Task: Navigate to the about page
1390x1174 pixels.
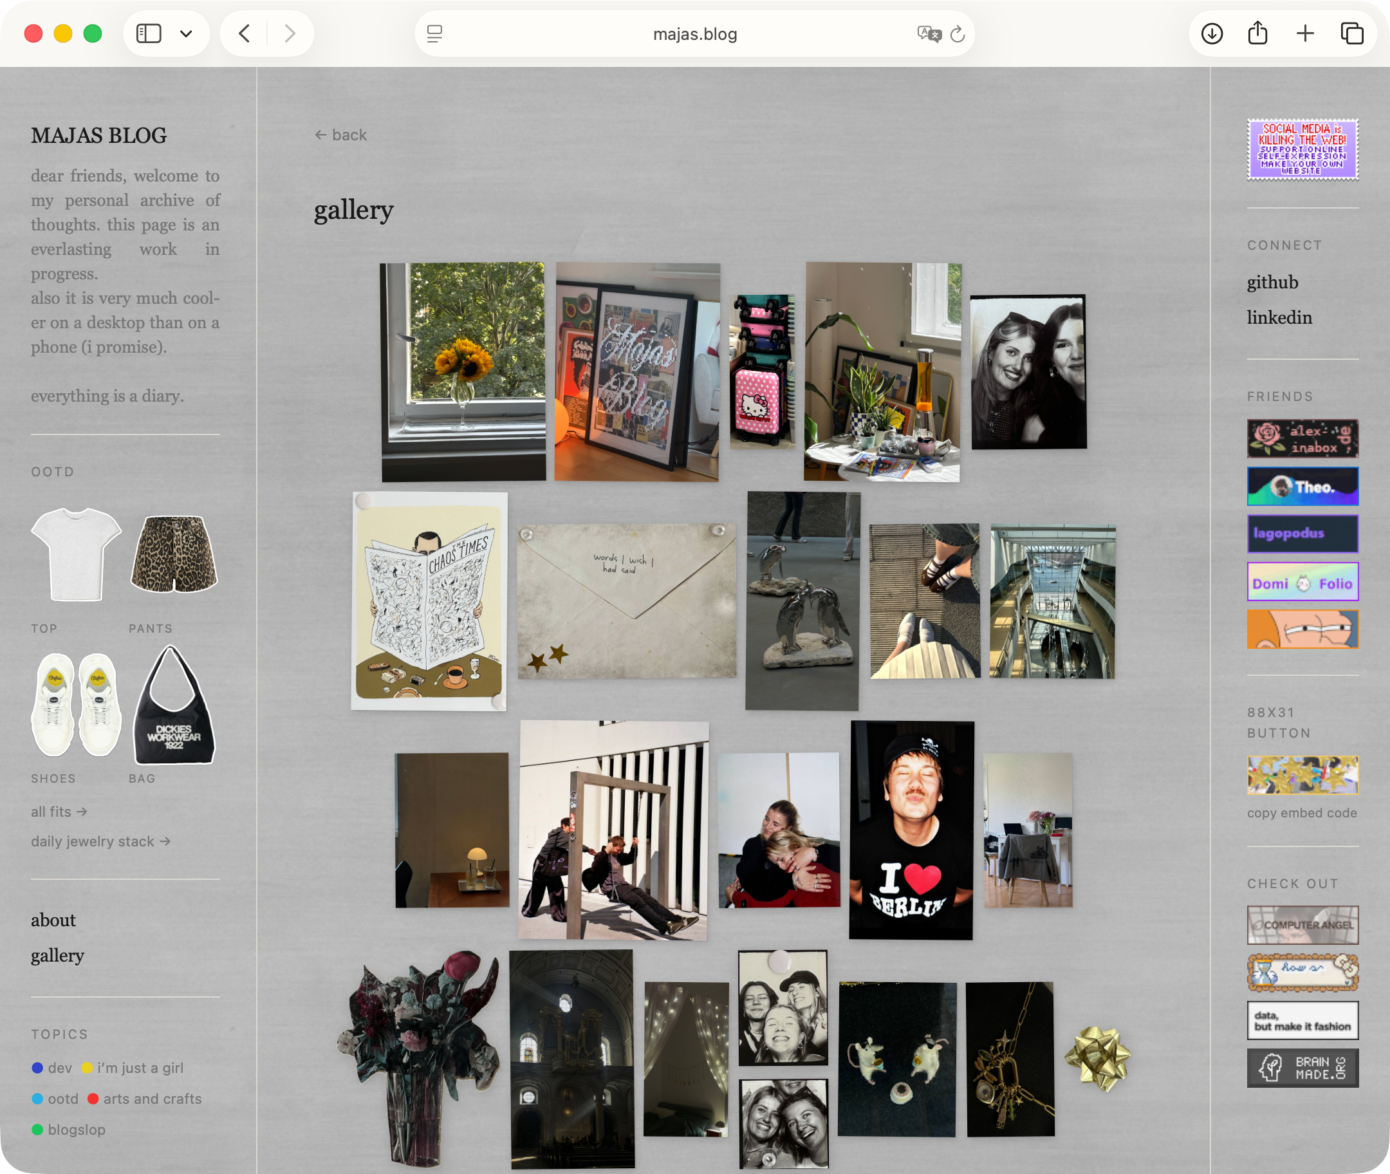Action: pos(53,920)
